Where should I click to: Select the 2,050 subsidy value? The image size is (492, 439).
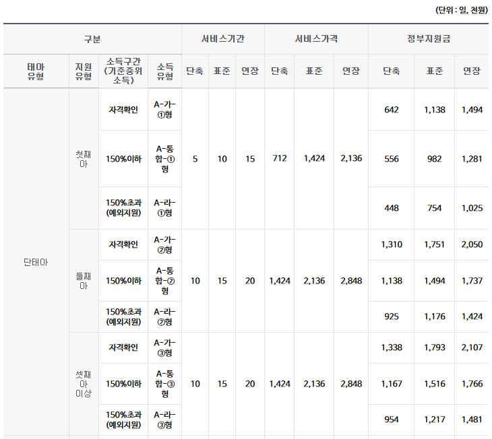tap(472, 244)
